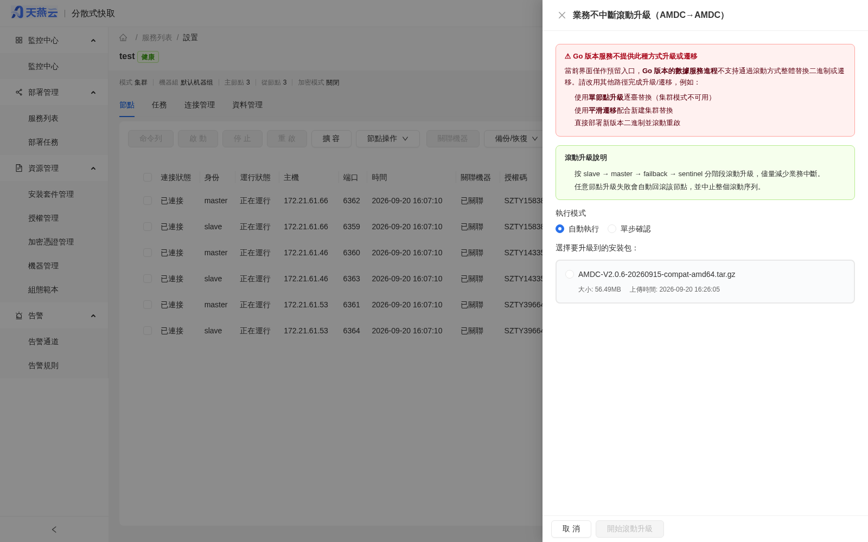Switch to the 資料管理 tab
The height and width of the screenshot is (542, 868).
(247, 105)
